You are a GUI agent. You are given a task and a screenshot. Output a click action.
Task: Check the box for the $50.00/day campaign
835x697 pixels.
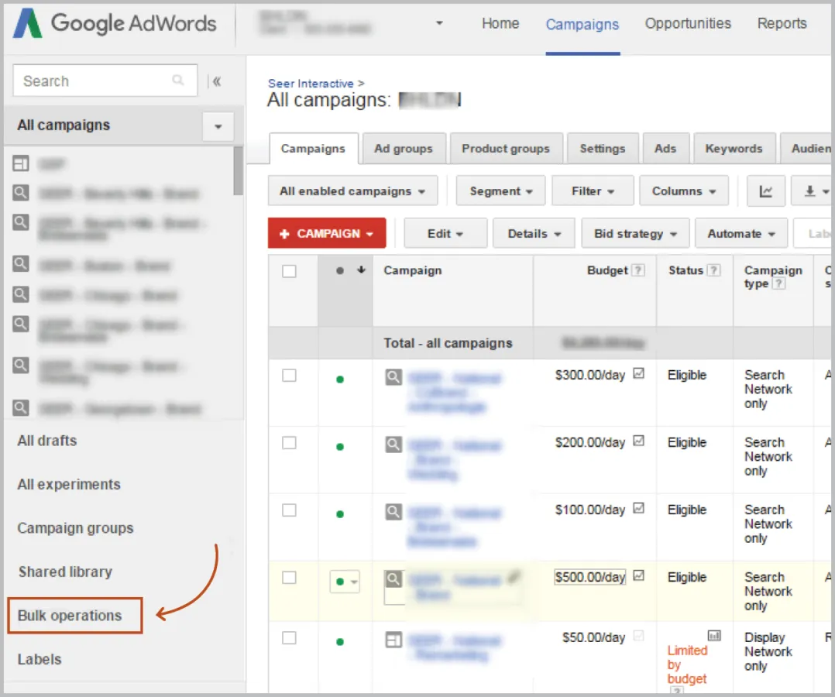click(x=289, y=638)
